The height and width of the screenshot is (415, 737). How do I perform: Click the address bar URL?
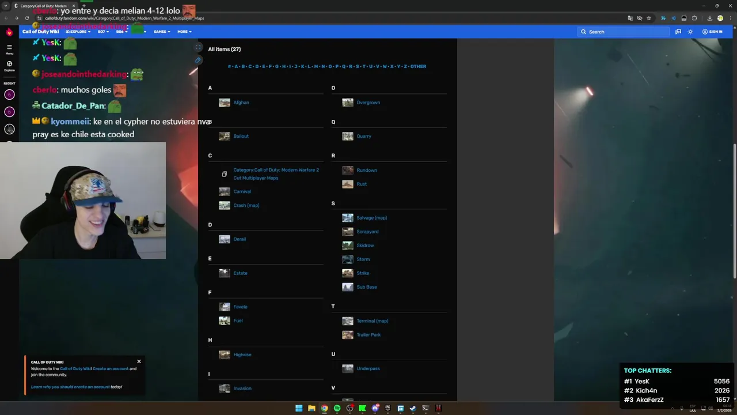pos(124,18)
